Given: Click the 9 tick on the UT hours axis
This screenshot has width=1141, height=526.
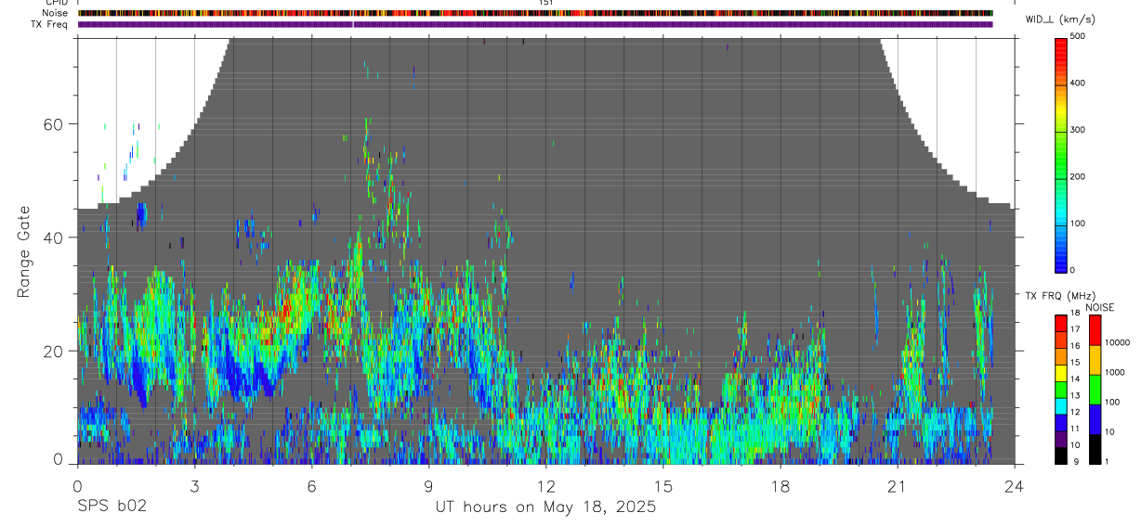Looking at the screenshot, I should point(428,485).
